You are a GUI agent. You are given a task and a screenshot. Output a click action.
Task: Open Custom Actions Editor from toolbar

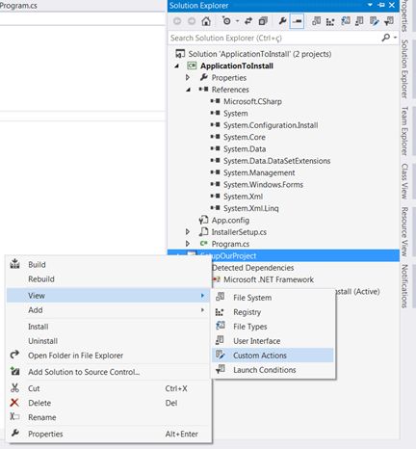point(374,21)
